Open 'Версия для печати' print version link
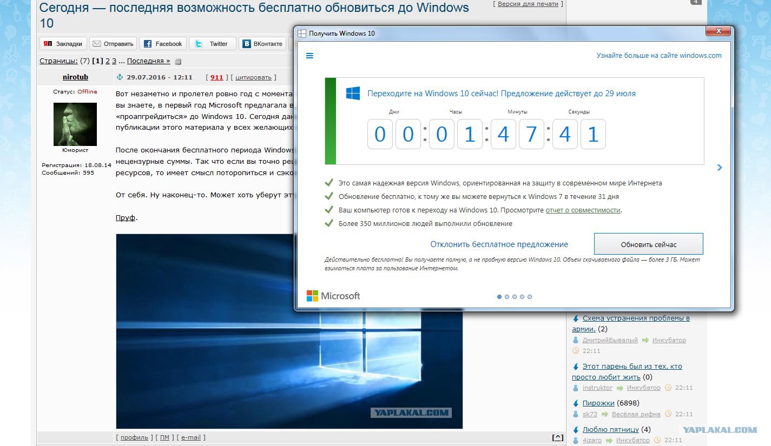 click(x=528, y=4)
